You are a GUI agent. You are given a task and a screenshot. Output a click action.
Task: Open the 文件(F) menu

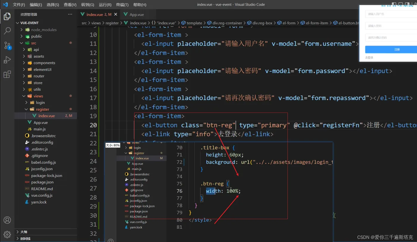19,5
